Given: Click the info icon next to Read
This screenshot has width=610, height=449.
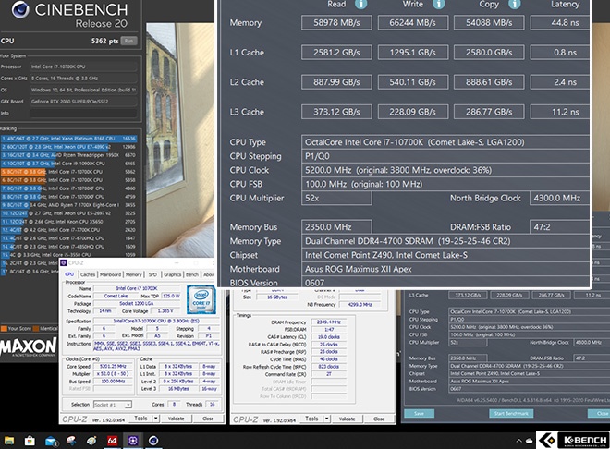Looking at the screenshot, I should (x=360, y=4).
